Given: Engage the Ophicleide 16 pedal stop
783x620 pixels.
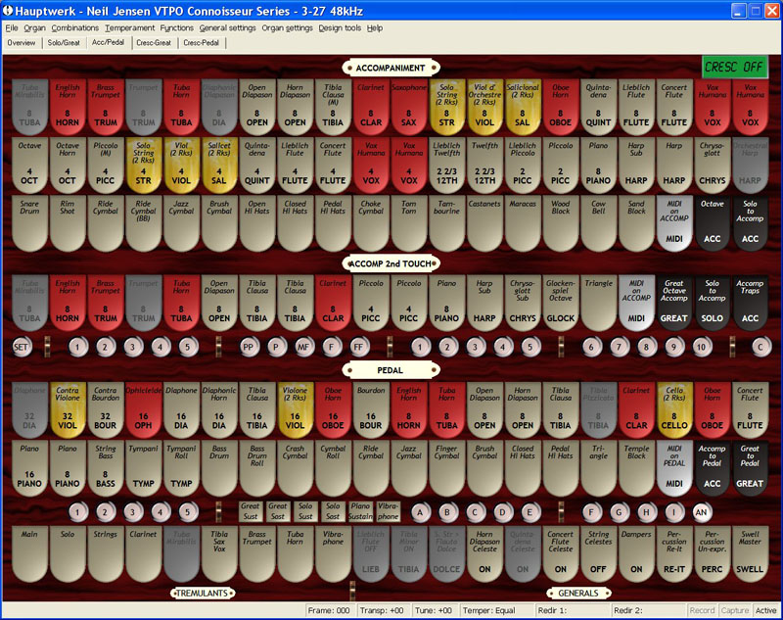Looking at the screenshot, I should pos(143,410).
